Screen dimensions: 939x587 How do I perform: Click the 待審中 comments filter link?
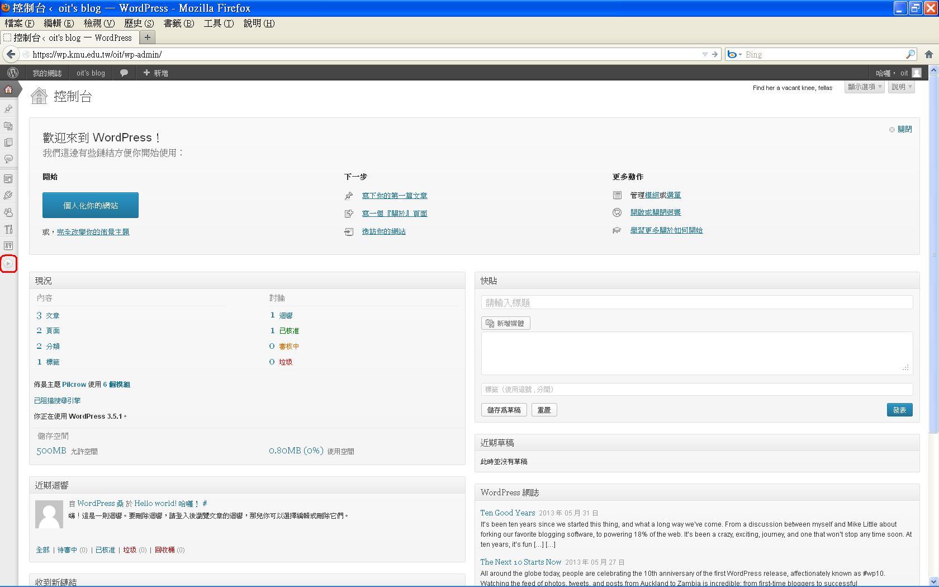point(67,550)
